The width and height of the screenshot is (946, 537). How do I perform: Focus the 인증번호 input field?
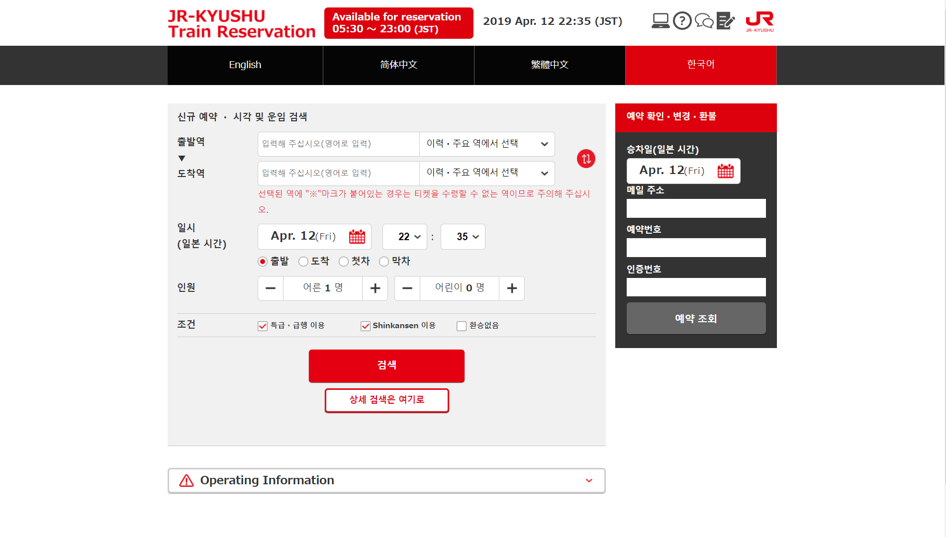[x=696, y=287]
